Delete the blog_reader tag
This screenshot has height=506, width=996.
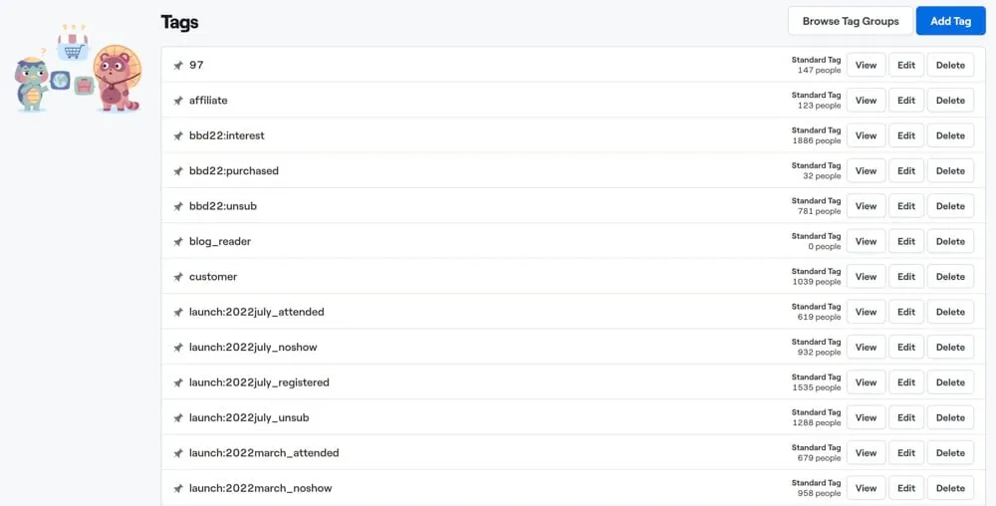[x=950, y=241]
